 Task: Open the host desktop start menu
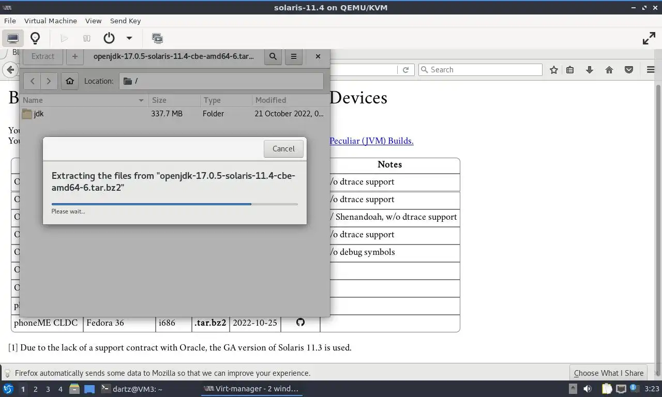[8, 389]
